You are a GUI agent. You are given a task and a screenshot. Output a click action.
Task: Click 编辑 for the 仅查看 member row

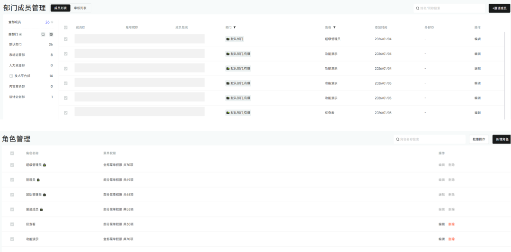click(x=477, y=113)
